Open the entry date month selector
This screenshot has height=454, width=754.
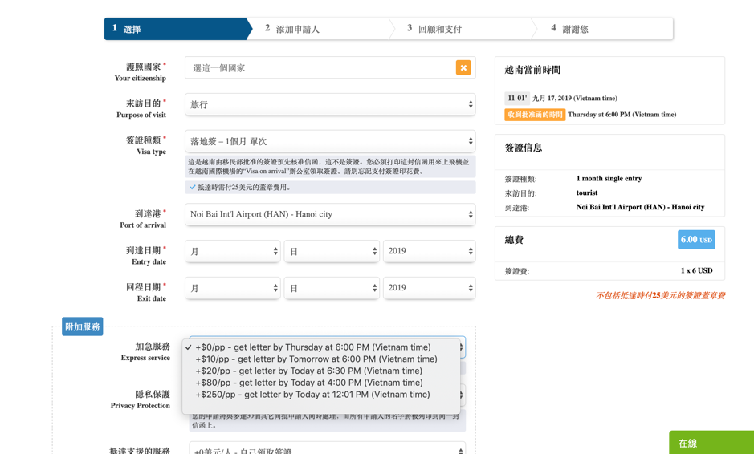point(232,251)
